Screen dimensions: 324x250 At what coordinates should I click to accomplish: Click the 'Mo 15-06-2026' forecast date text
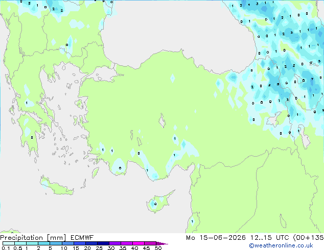216,238
